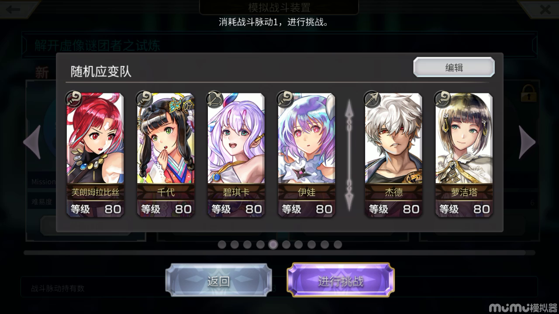Go to next team with right arrow
Viewport: 559px width, 314px height.
(527, 142)
